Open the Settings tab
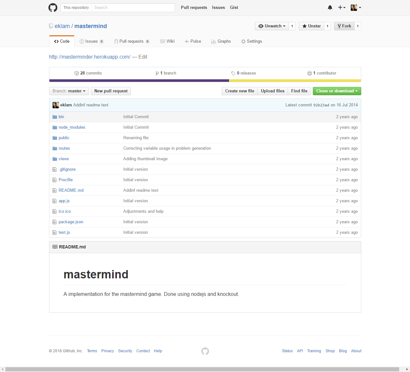 pos(252,41)
